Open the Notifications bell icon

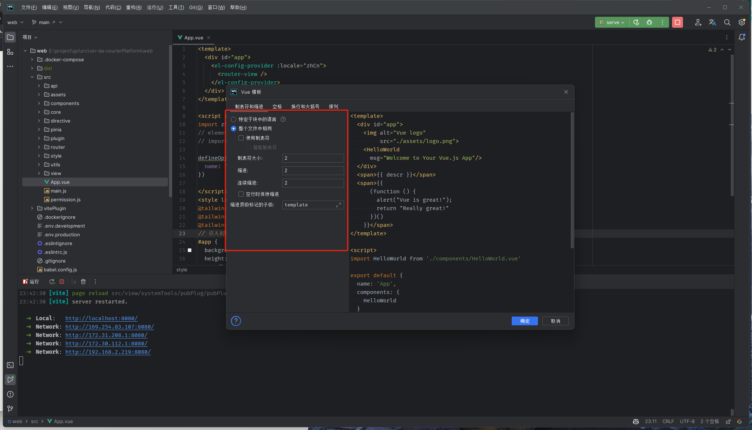742,37
